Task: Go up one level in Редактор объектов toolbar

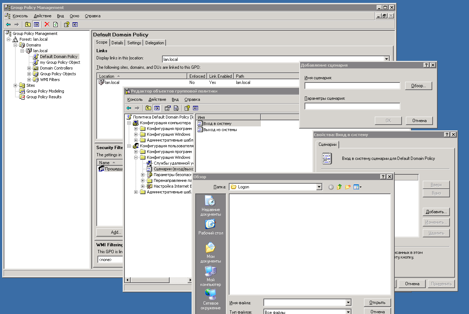Action: point(148,108)
